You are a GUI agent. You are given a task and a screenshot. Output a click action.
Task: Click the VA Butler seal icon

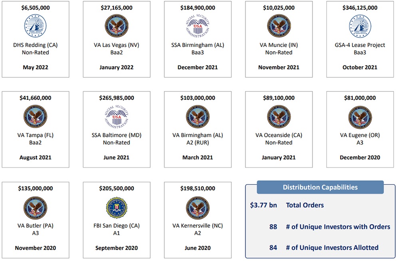tap(35, 208)
